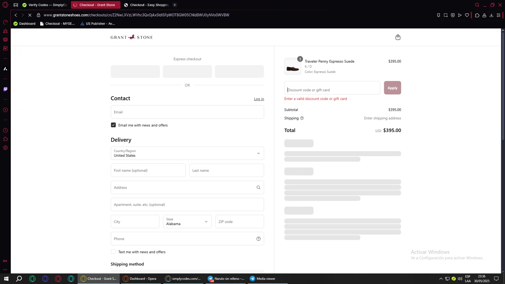Open History clock icon in sidebar
505x284 pixels.
pyautogui.click(x=5, y=131)
